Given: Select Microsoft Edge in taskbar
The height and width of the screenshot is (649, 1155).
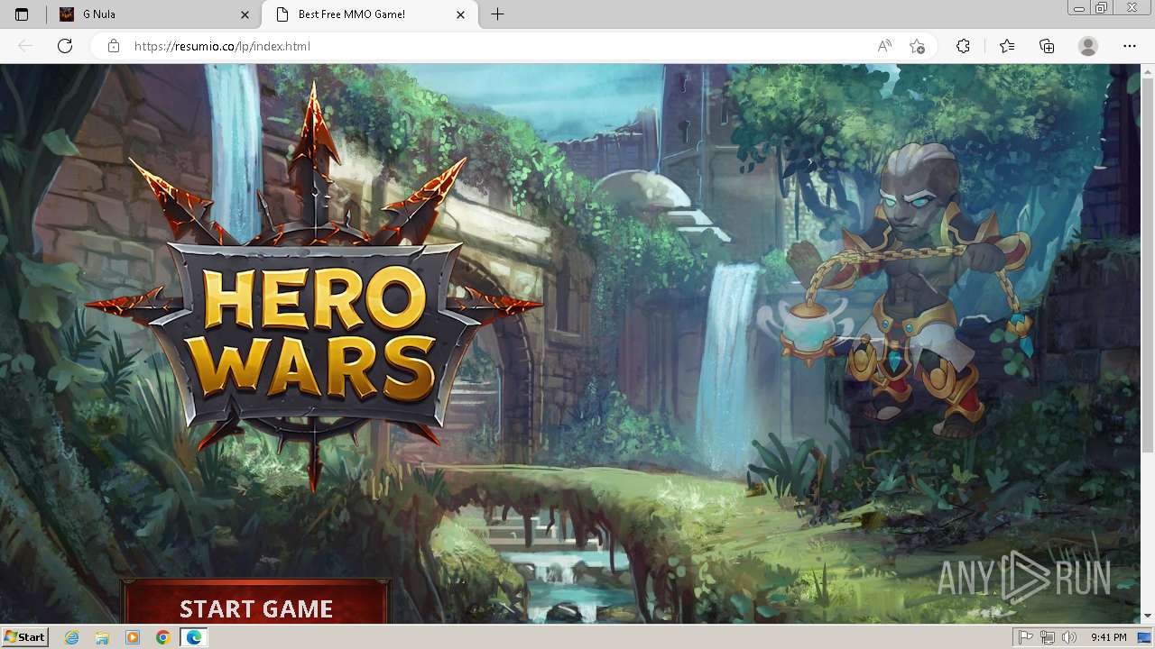Looking at the screenshot, I should (194, 637).
